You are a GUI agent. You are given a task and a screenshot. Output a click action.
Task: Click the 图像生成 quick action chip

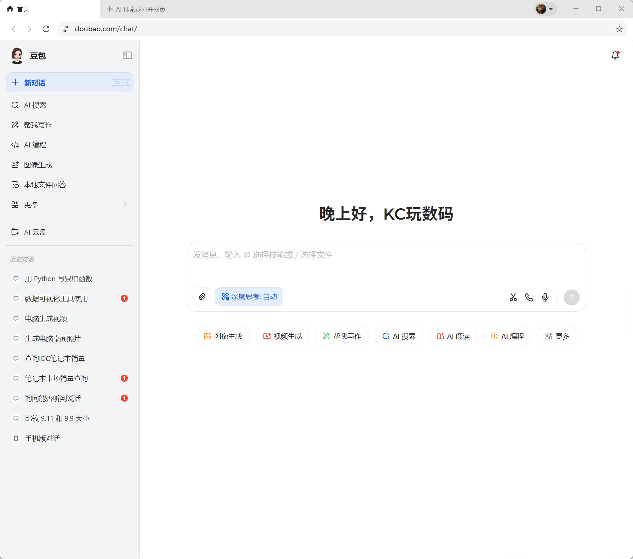[223, 336]
